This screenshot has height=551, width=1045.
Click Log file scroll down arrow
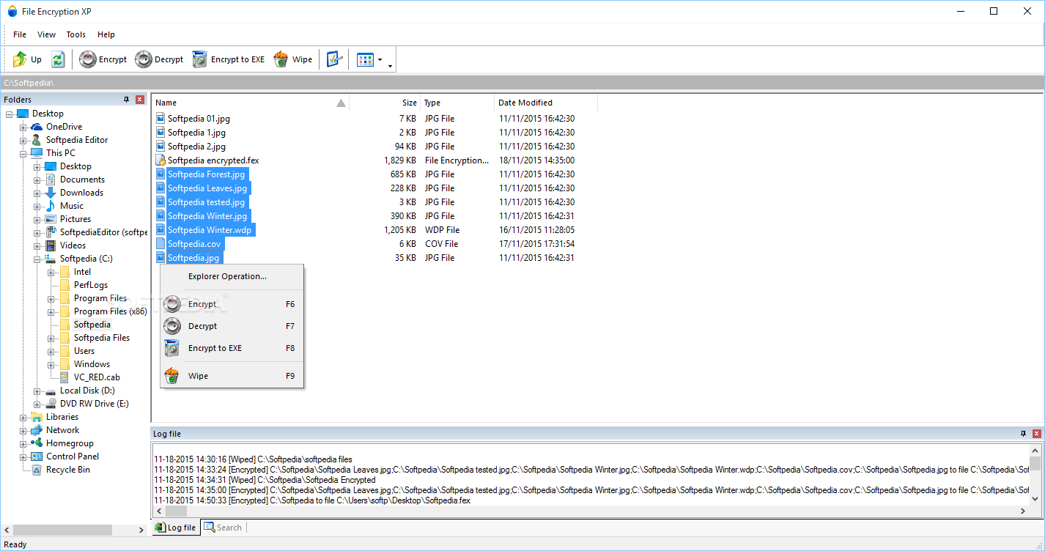point(1035,498)
